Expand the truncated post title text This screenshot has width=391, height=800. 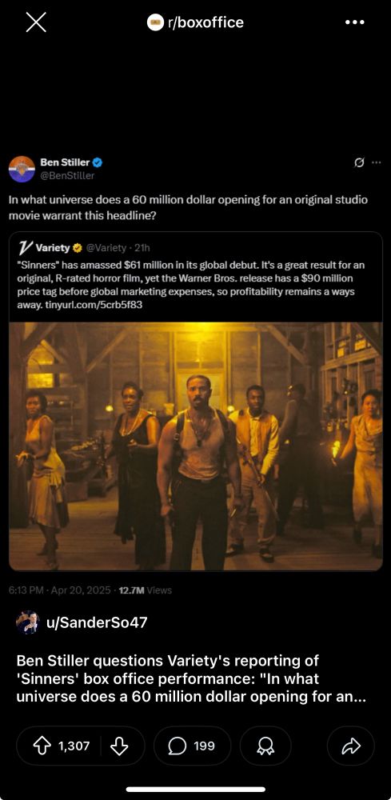point(190,678)
